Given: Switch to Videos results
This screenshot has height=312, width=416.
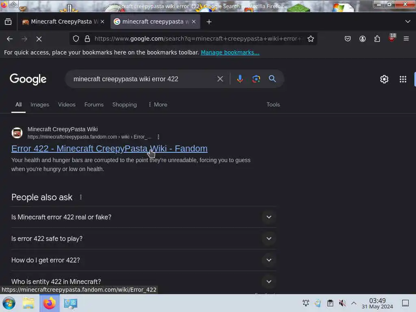Looking at the screenshot, I should pyautogui.click(x=67, y=104).
